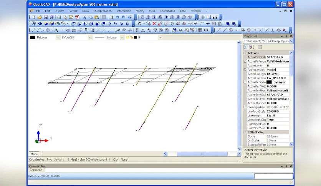This screenshot has width=321, height=186.
Task: Click the Command input field
Action: (169, 170)
